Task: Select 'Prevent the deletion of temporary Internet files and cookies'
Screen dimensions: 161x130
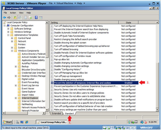Action: [x=95, y=83]
